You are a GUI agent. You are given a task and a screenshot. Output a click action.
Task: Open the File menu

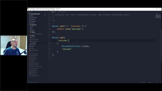click(x=28, y=10)
